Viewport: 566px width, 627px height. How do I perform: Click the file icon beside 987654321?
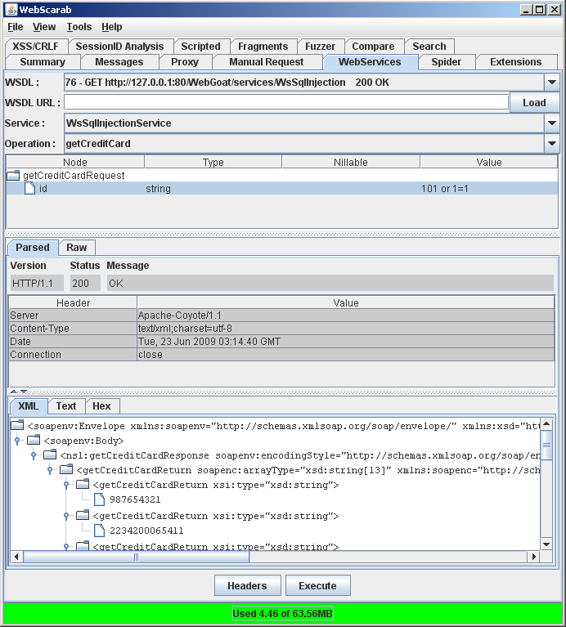click(99, 499)
